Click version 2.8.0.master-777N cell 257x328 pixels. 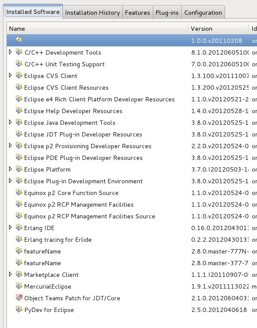tap(220, 251)
